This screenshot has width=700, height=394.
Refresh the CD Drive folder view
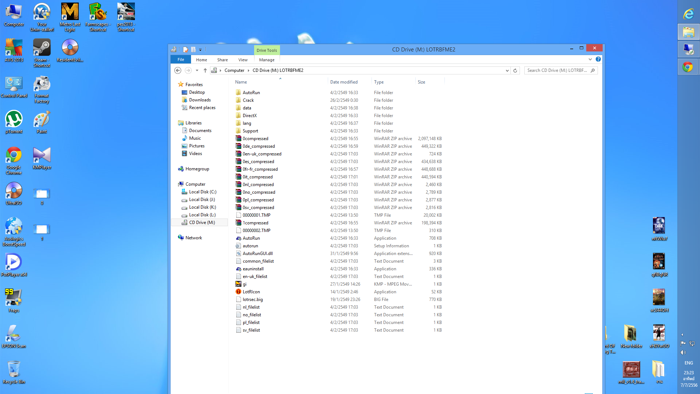[x=515, y=70]
